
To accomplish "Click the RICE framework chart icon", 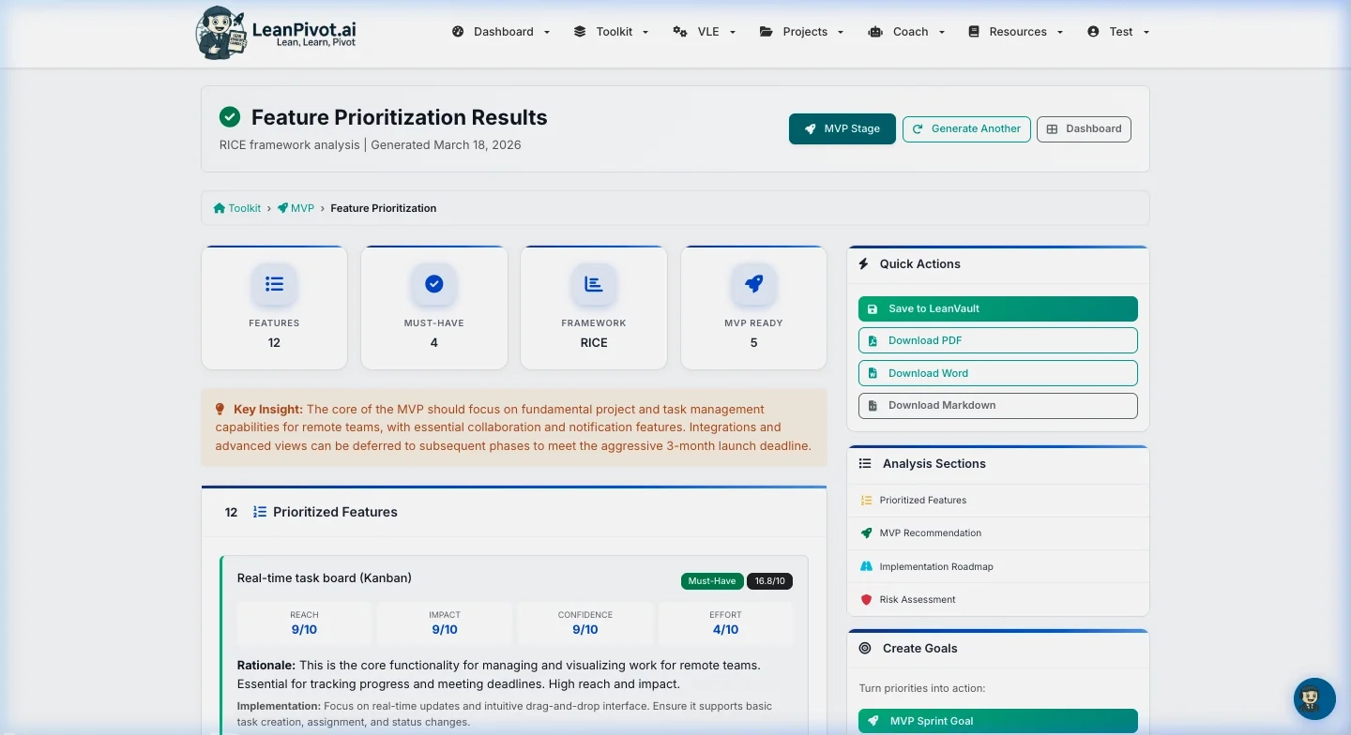I will (594, 284).
